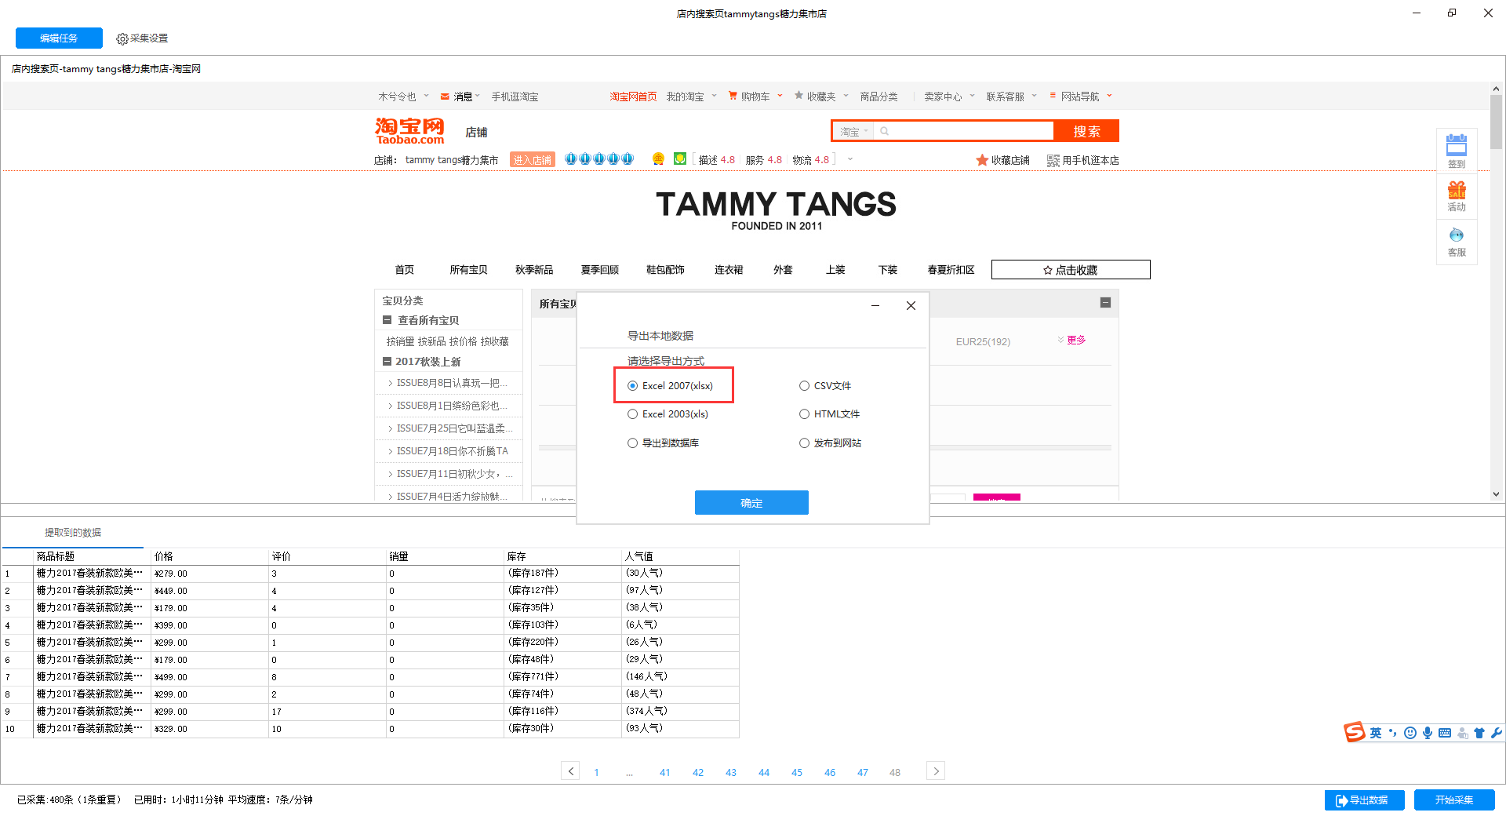This screenshot has height=816, width=1506.
Task: Activate Sogou voice input microphone
Action: 1428,733
